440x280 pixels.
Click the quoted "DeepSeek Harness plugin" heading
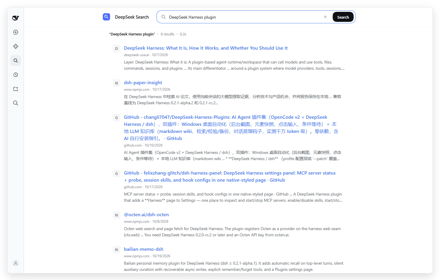(132, 34)
